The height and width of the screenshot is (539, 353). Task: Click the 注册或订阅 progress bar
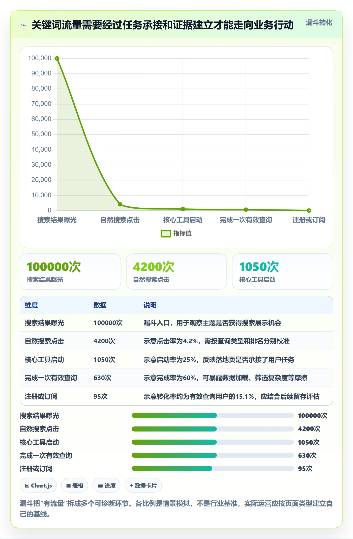point(213,469)
